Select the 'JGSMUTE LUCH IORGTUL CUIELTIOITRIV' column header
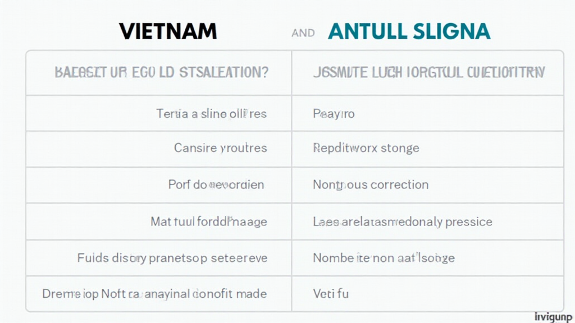Viewport: 575px width, 323px height. tap(428, 73)
